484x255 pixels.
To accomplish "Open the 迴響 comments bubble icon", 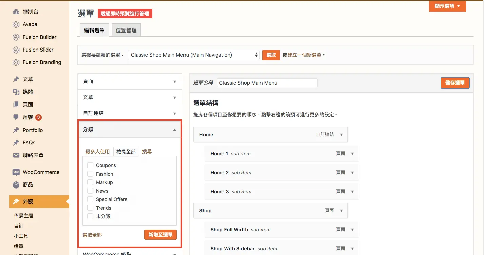I will click(x=16, y=117).
